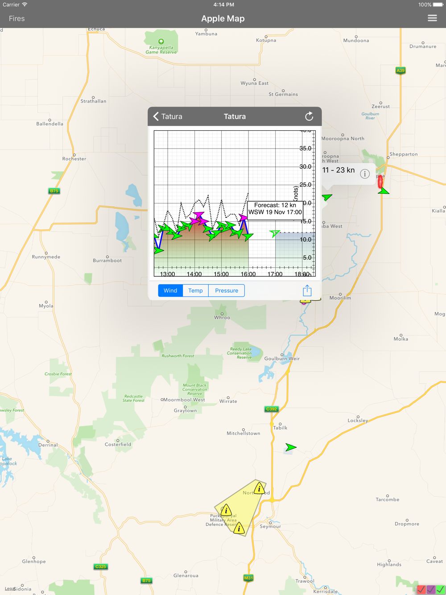This screenshot has width=446, height=595.
Task: Tap the magenta wind arrow at 16:00
Action: coord(243,217)
